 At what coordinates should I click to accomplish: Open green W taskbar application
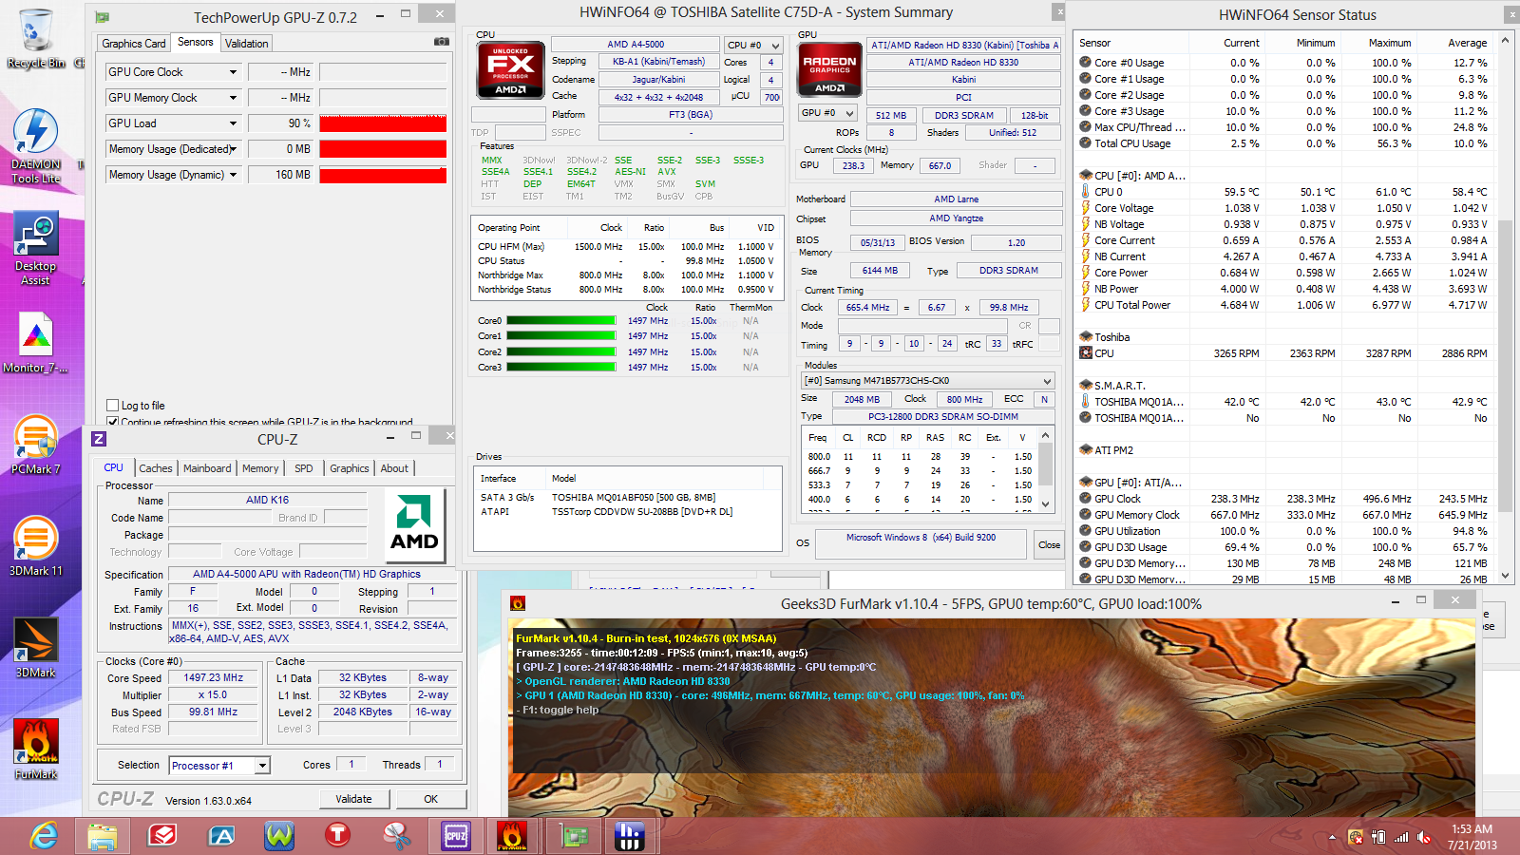pos(279,836)
